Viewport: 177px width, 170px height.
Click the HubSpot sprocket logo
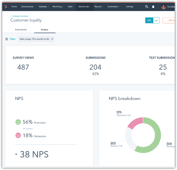[6, 6]
